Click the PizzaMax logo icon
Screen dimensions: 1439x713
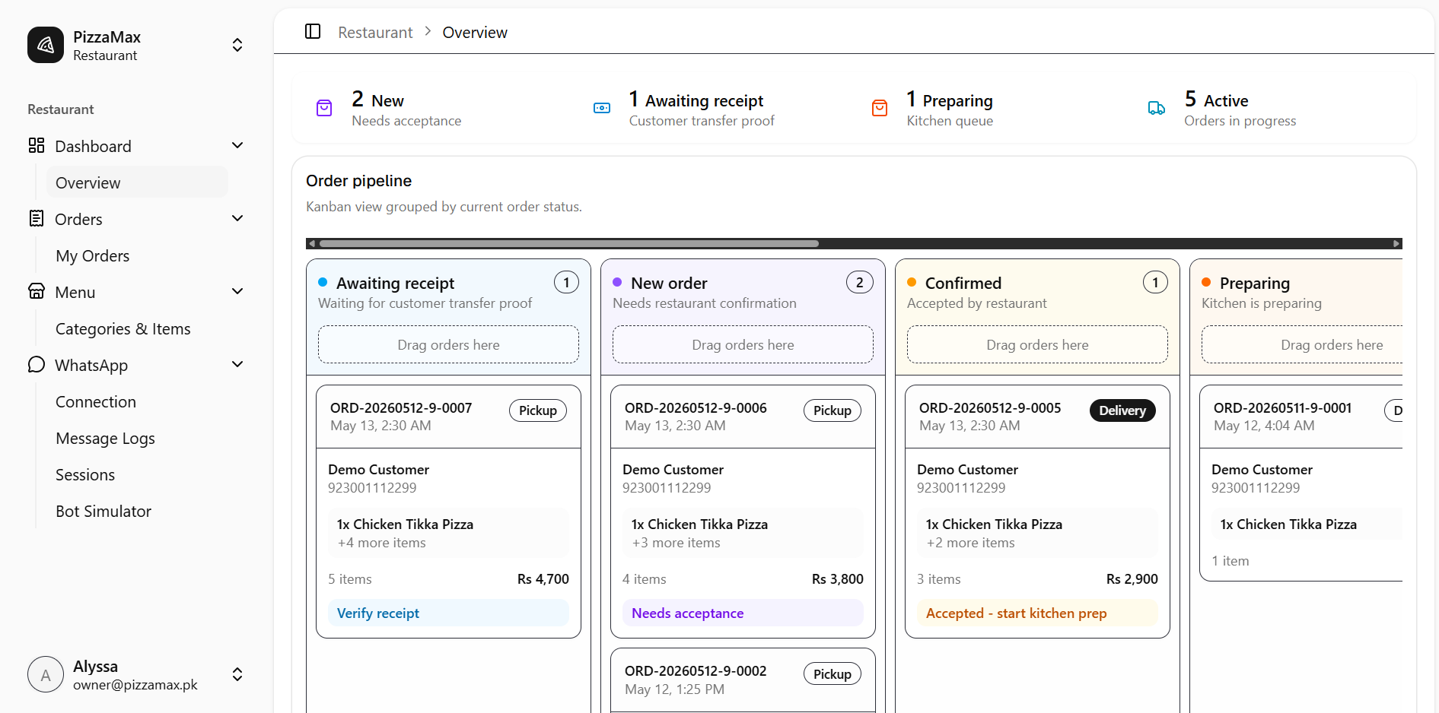click(46, 45)
